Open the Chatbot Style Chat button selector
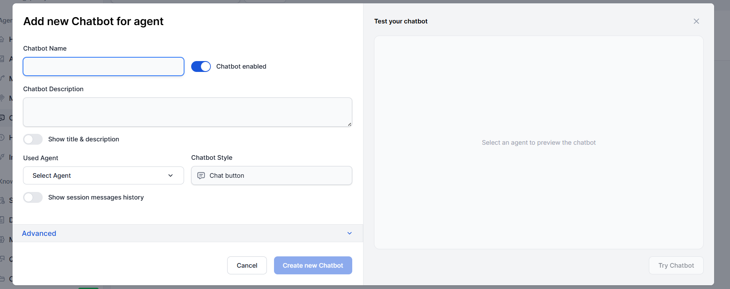730x289 pixels. [272, 176]
